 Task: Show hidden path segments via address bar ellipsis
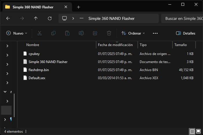[82, 18]
